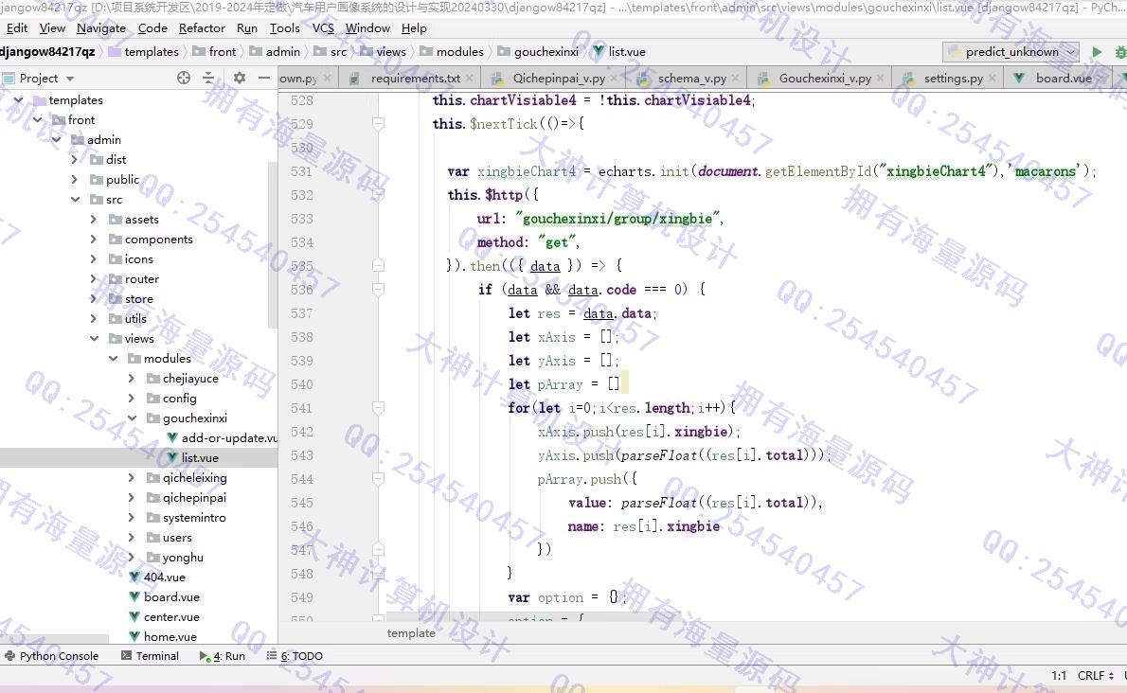Select 404.vue file in tree
Viewport: 1127px width, 693px height.
[157, 577]
